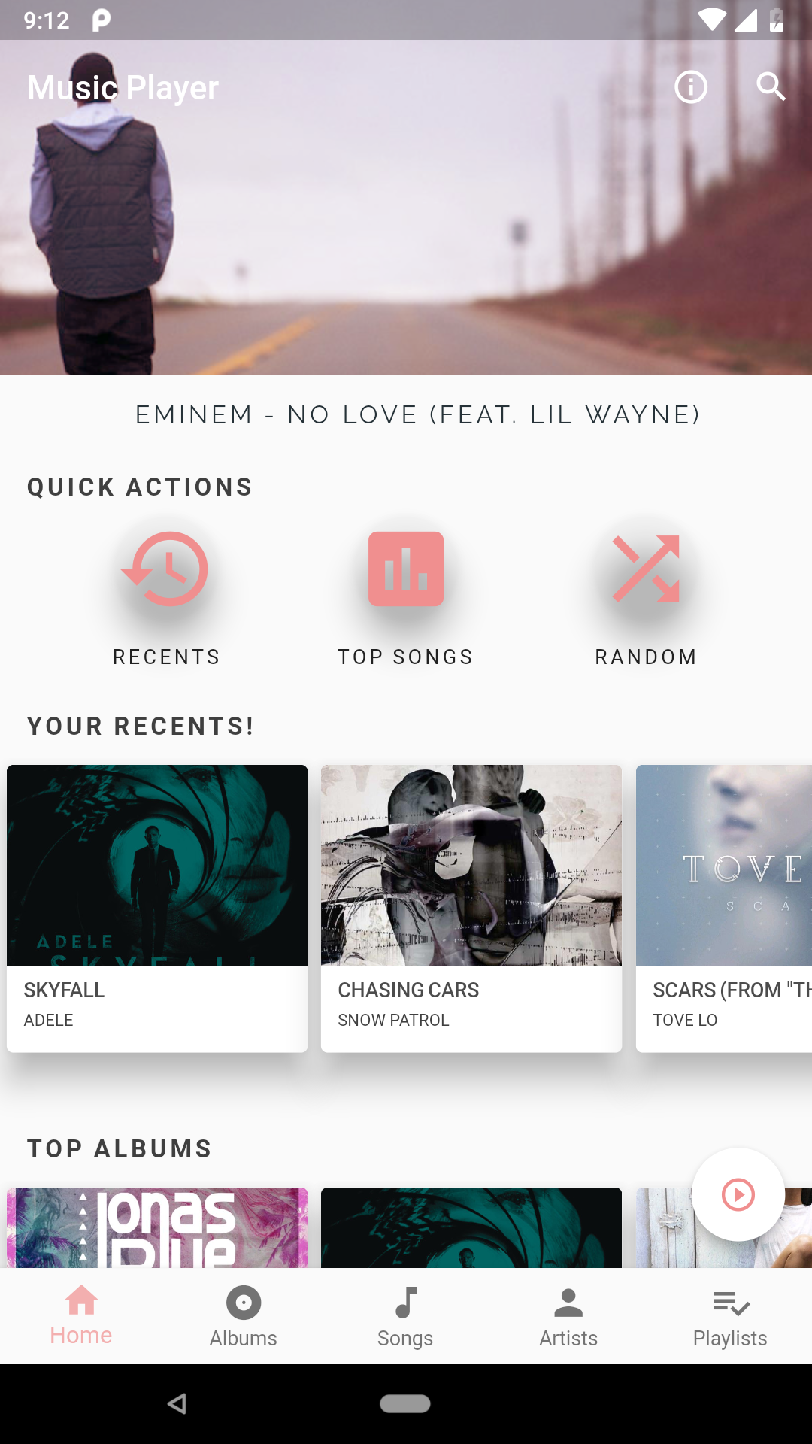Open Chasing Cars by Snow Patrol
812x1444 pixels.
click(471, 909)
